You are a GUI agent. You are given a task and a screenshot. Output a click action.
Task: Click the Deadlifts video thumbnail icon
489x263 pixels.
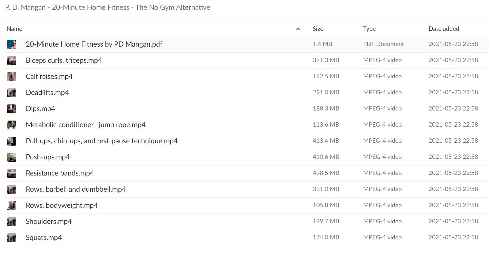tap(12, 93)
